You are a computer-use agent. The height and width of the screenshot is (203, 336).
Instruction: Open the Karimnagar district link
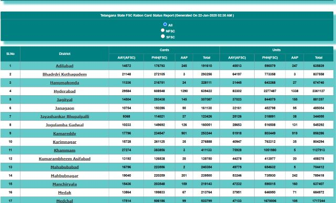click(65, 142)
